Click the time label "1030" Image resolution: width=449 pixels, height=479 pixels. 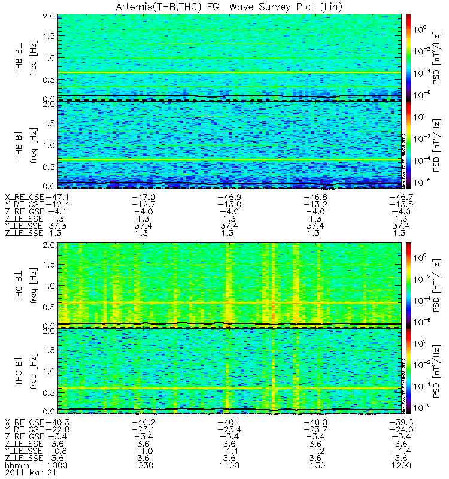point(144,466)
